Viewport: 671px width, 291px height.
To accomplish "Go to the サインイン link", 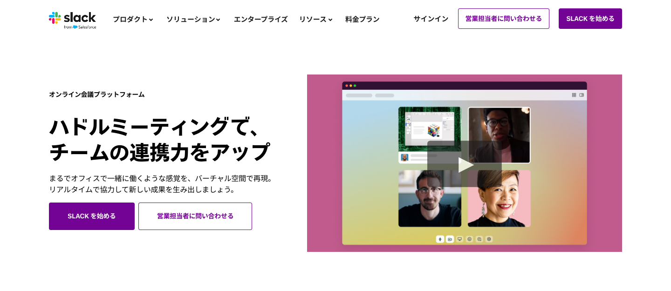I will point(431,19).
